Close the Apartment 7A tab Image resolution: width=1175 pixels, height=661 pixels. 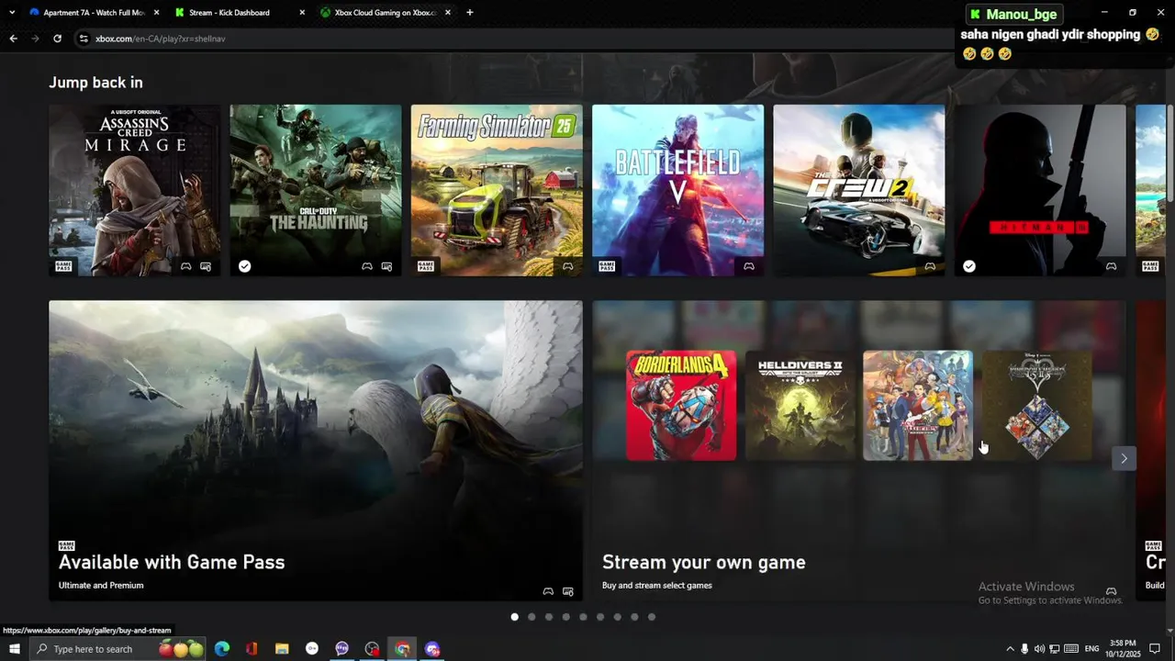[x=156, y=13]
